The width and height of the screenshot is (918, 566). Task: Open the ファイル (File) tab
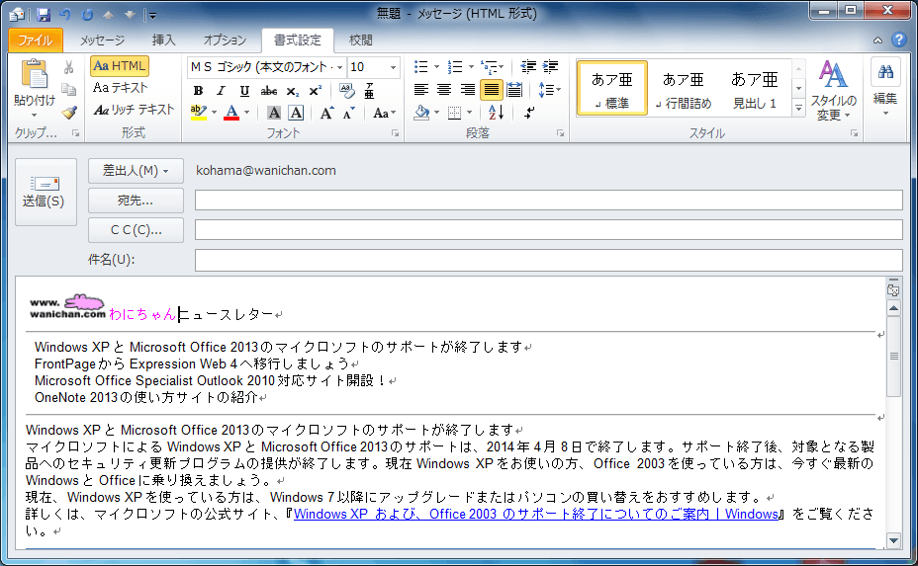pos(36,40)
